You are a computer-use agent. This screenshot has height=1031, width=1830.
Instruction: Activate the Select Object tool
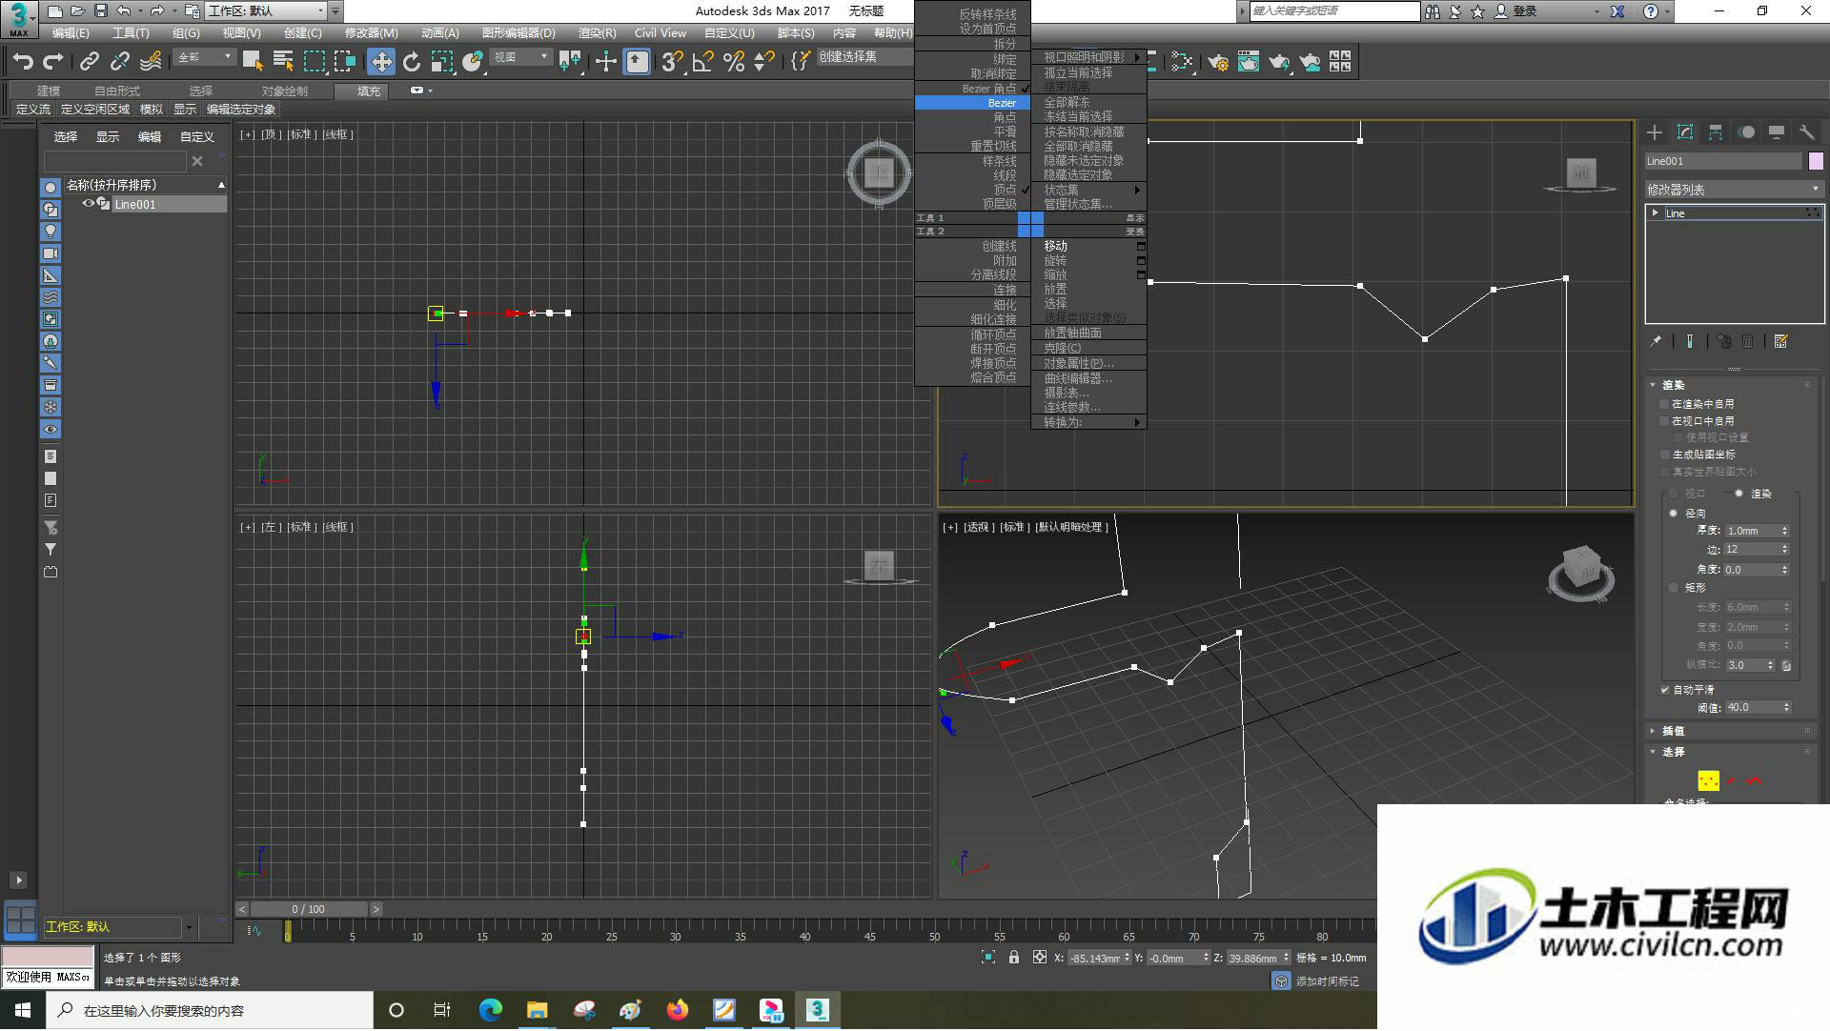pos(253,62)
